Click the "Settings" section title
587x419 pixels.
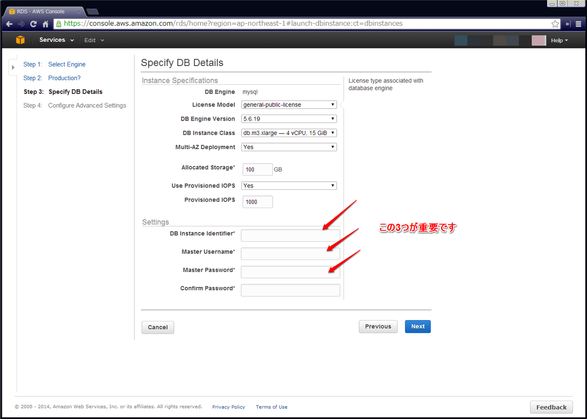tap(155, 222)
